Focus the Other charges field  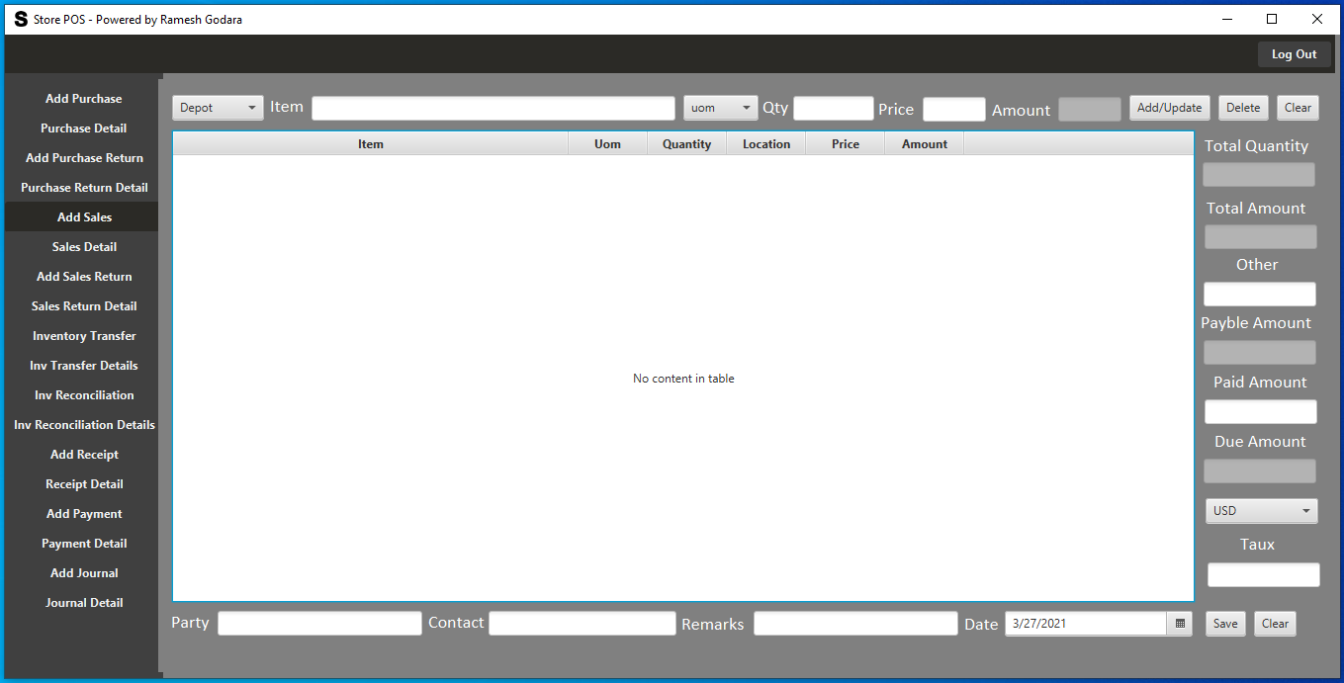(x=1260, y=294)
